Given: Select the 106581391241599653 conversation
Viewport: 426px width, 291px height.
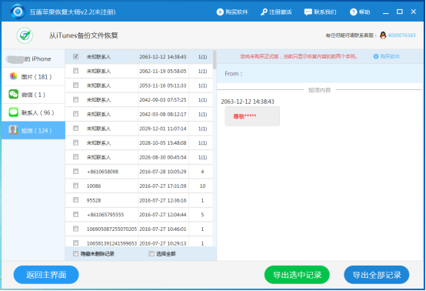Looking at the screenshot, I should coord(139,242).
